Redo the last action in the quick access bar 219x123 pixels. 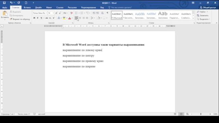pos(18,3)
